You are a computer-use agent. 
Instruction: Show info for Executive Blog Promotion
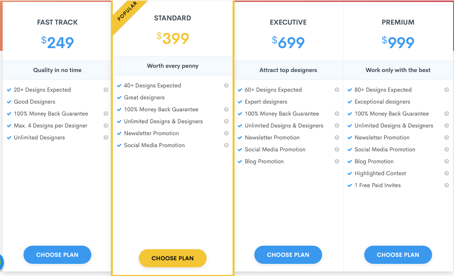[x=337, y=161]
